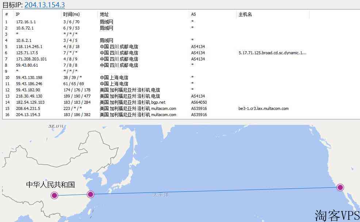360x222 pixels.
Task: Click the 淘客VPS watermark text
Action: pos(337,215)
